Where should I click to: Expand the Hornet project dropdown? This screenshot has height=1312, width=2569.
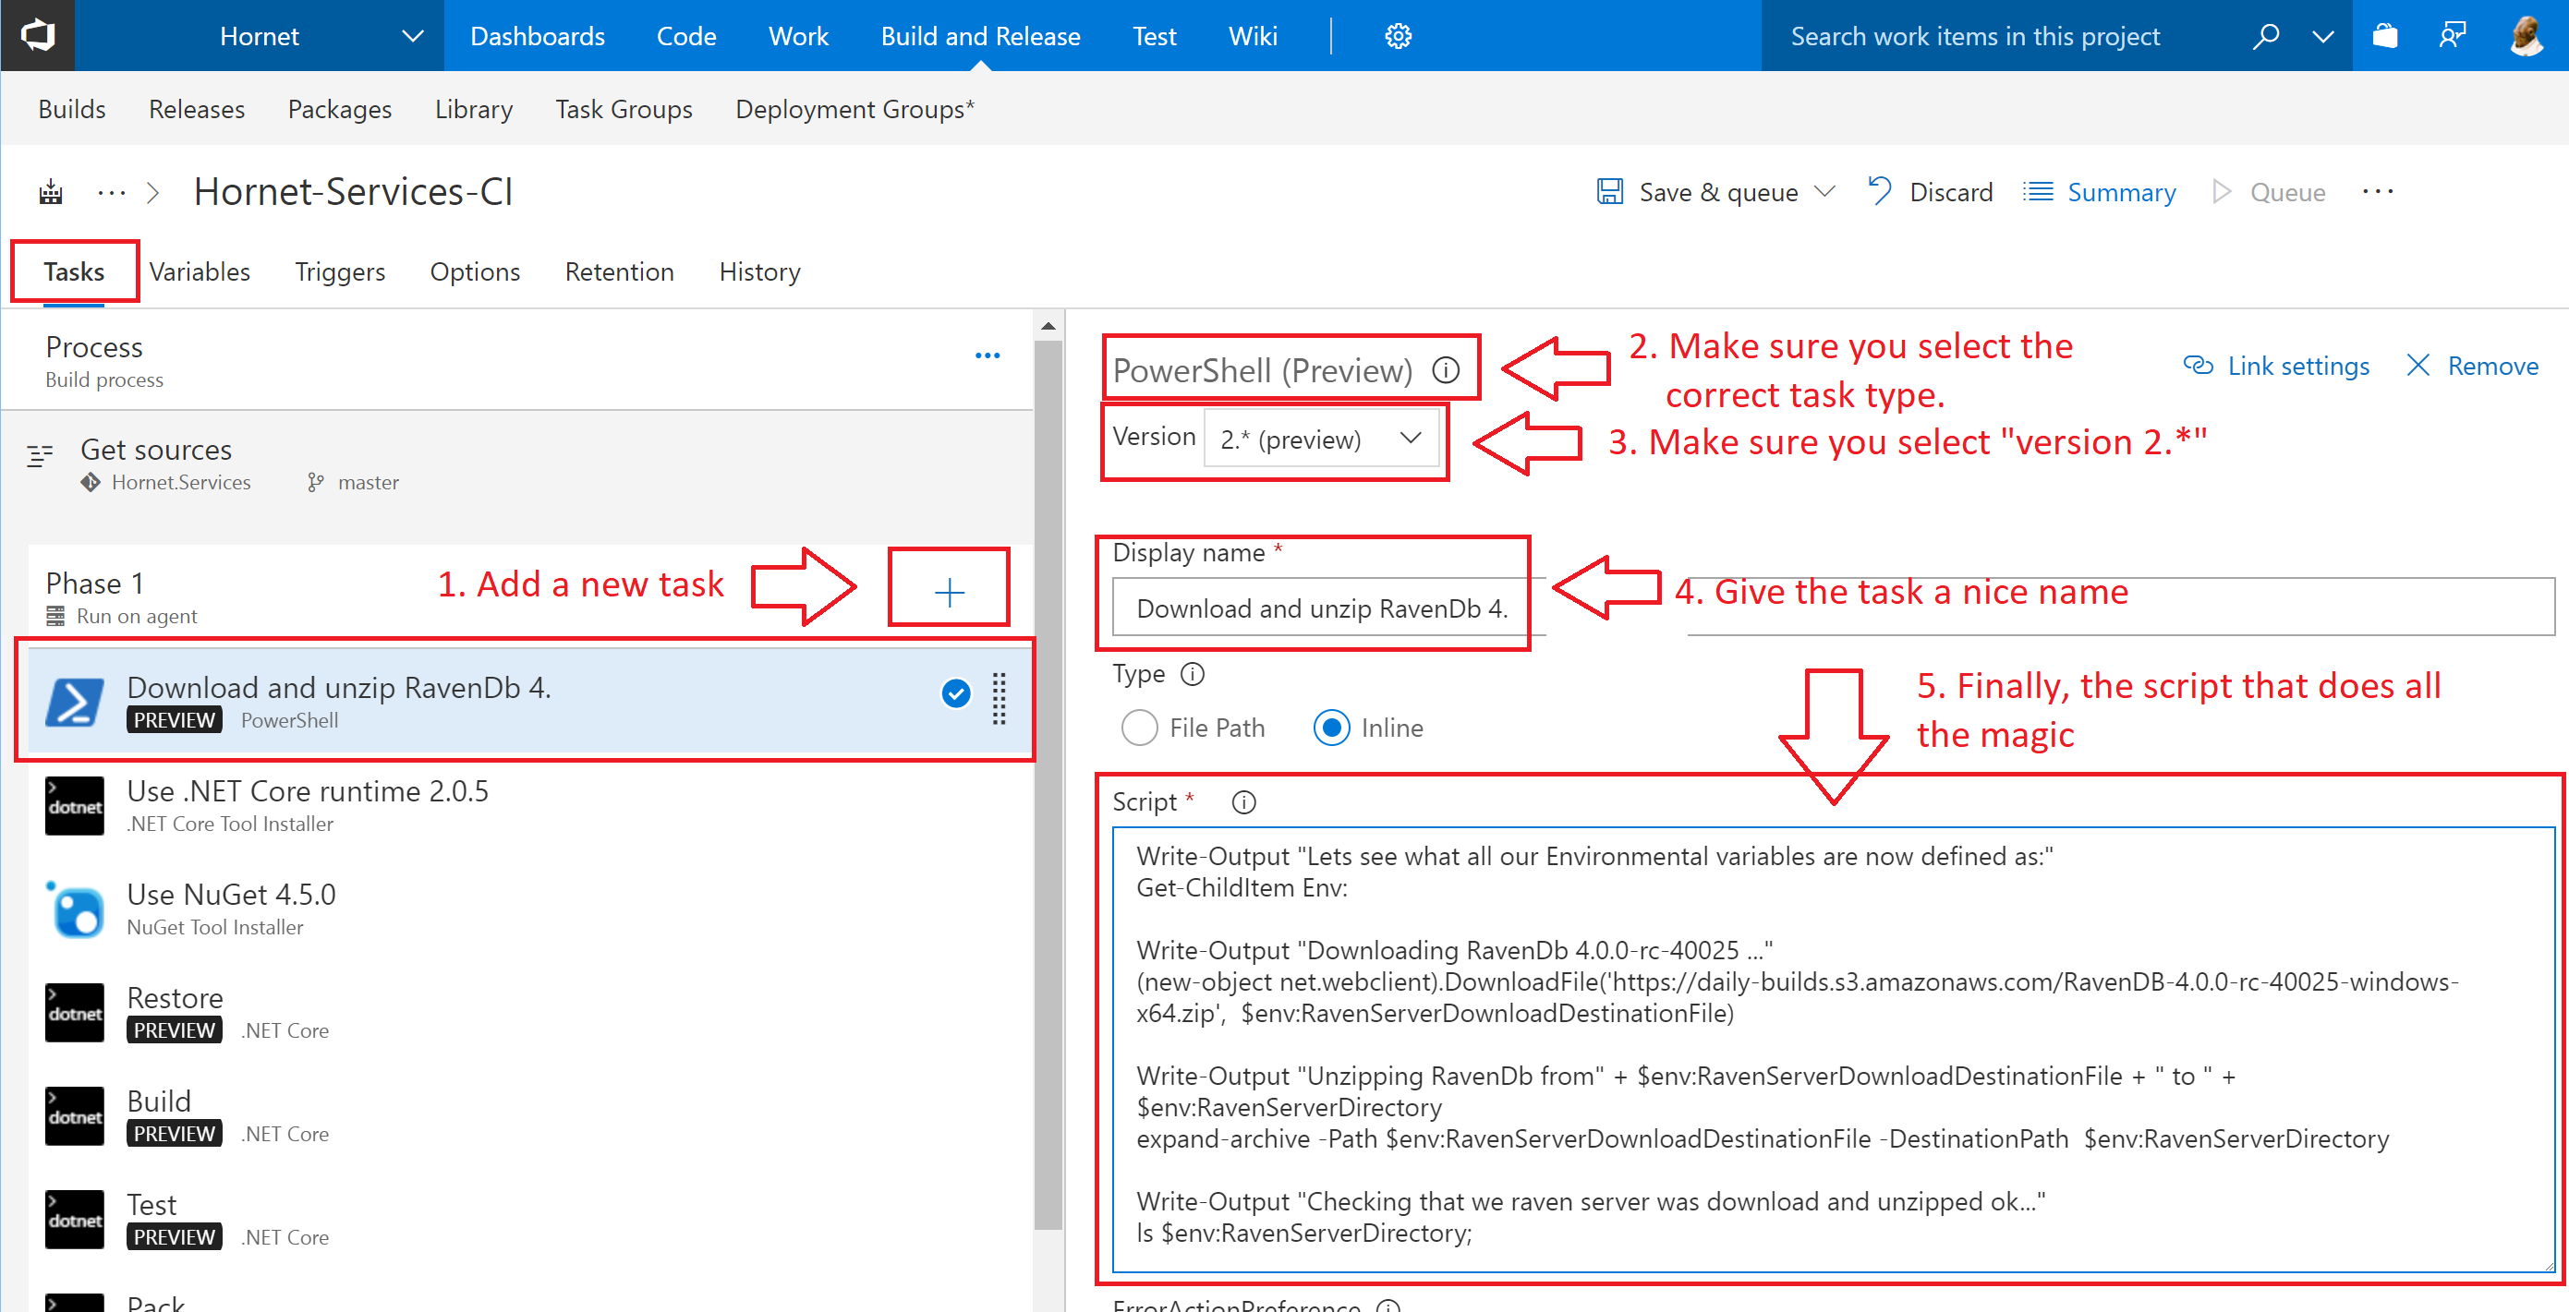click(412, 37)
